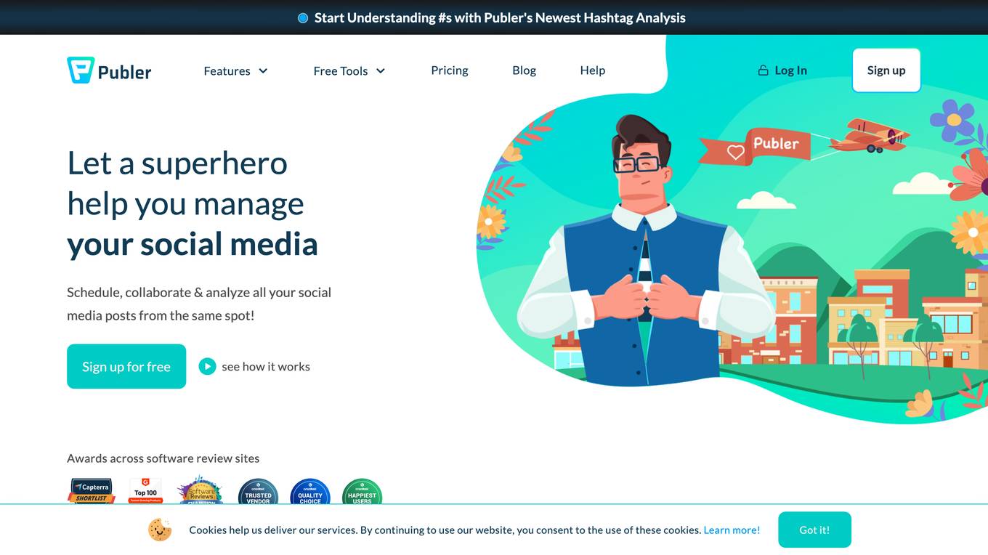This screenshot has width=988, height=555.
Task: Accept cookies with the Got it! button
Action: (814, 530)
